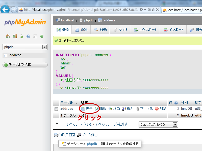The image size is (202, 151).
Task: Click the browser back arrow button
Action: click(x=5, y=10)
